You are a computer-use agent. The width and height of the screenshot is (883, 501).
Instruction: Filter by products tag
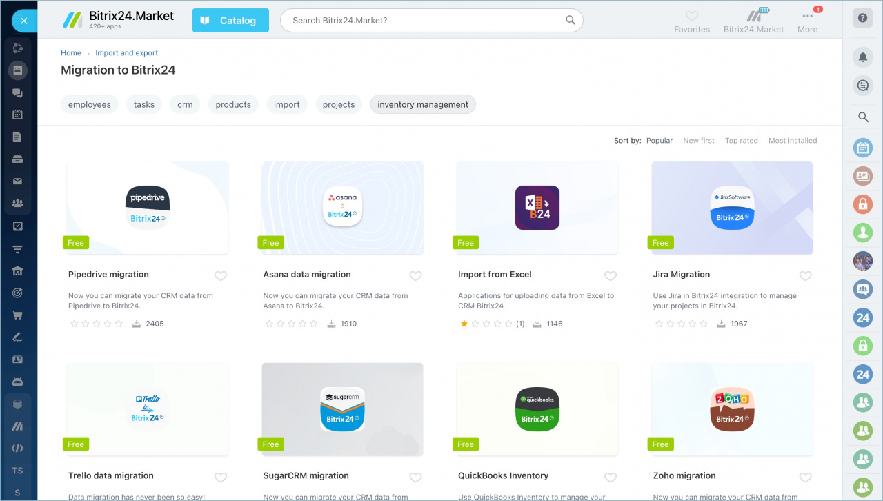(x=233, y=104)
